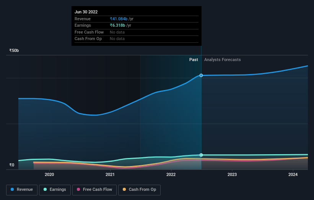314x200 pixels.
Task: Click the Past label on chart
Action: coord(194,60)
